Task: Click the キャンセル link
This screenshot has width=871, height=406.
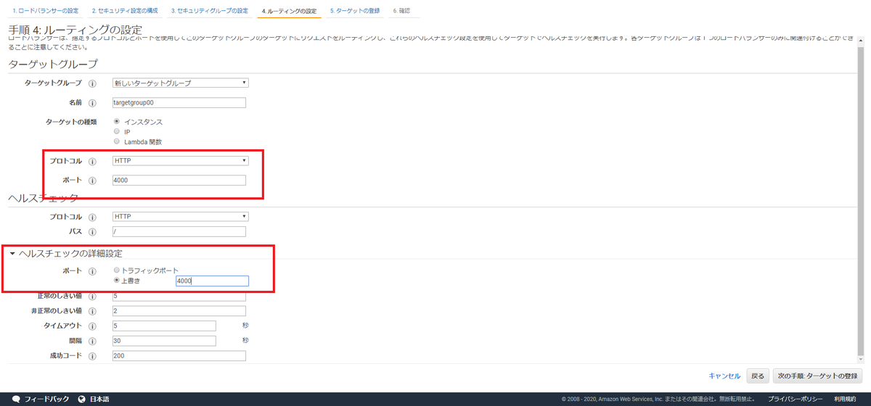Action: point(724,376)
